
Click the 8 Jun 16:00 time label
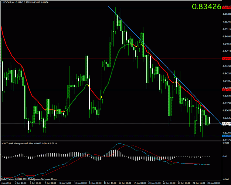(x=65, y=183)
